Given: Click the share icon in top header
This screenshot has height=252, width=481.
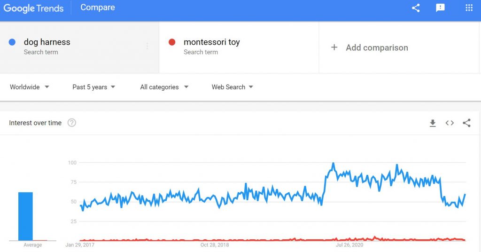Looking at the screenshot, I should (x=416, y=8).
